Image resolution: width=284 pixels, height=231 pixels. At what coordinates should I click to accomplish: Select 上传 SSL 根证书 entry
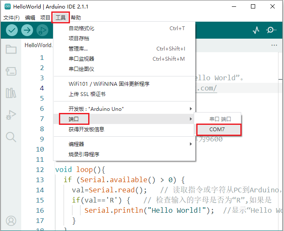click(125, 94)
